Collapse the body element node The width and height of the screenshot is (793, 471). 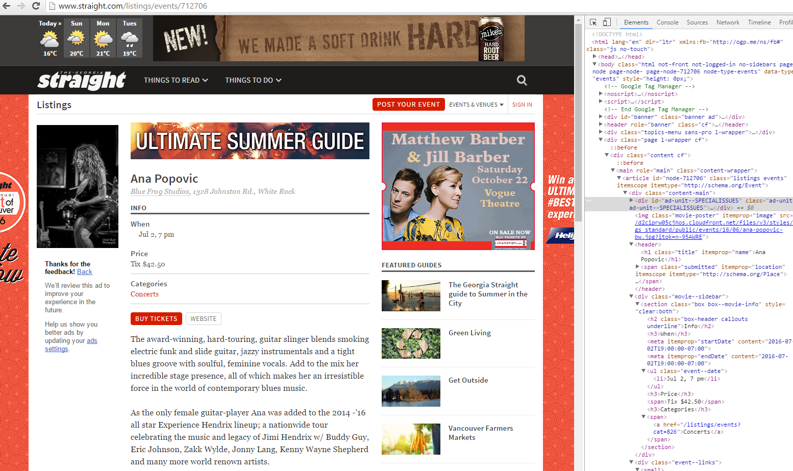(x=595, y=64)
